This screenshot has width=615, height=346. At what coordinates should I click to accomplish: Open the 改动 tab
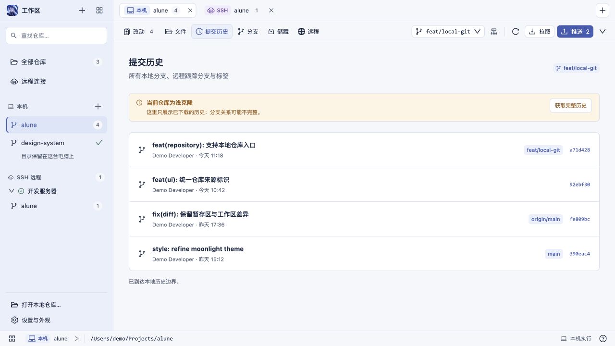coord(138,31)
